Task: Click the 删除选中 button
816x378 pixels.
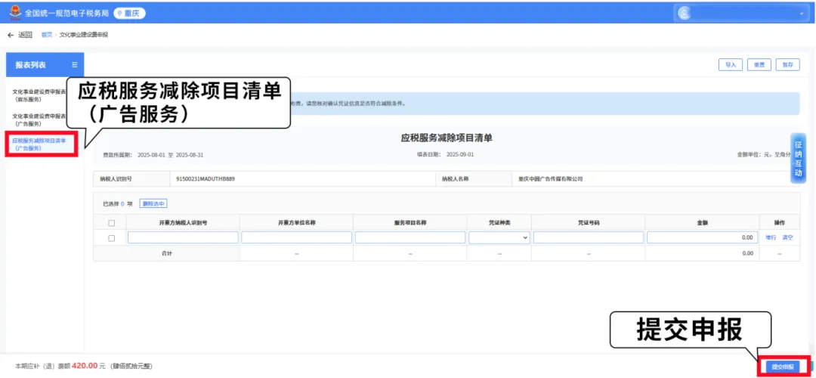Action: point(153,203)
